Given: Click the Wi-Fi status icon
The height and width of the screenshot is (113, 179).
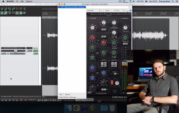Looking at the screenshot, I should [x=130, y=1].
